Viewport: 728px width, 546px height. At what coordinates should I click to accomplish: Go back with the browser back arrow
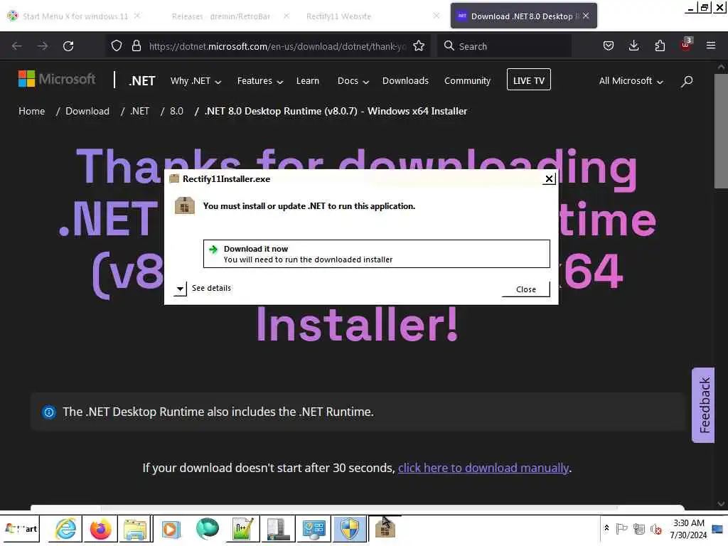[17, 46]
